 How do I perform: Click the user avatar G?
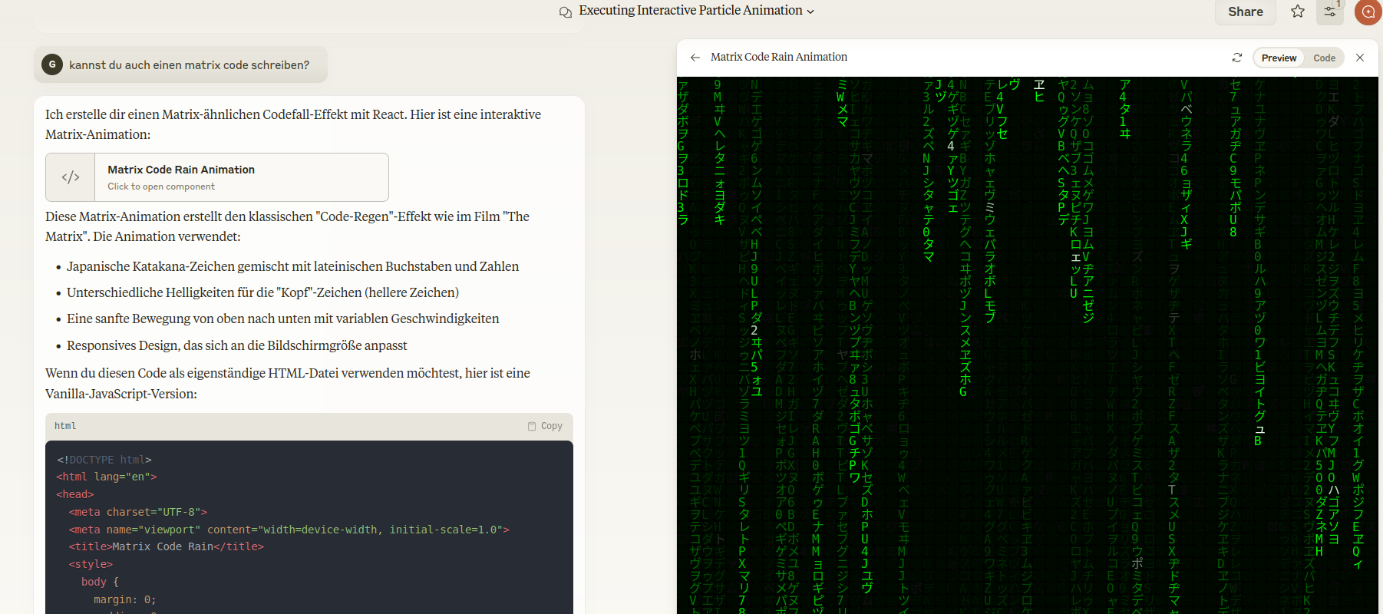pyautogui.click(x=52, y=64)
